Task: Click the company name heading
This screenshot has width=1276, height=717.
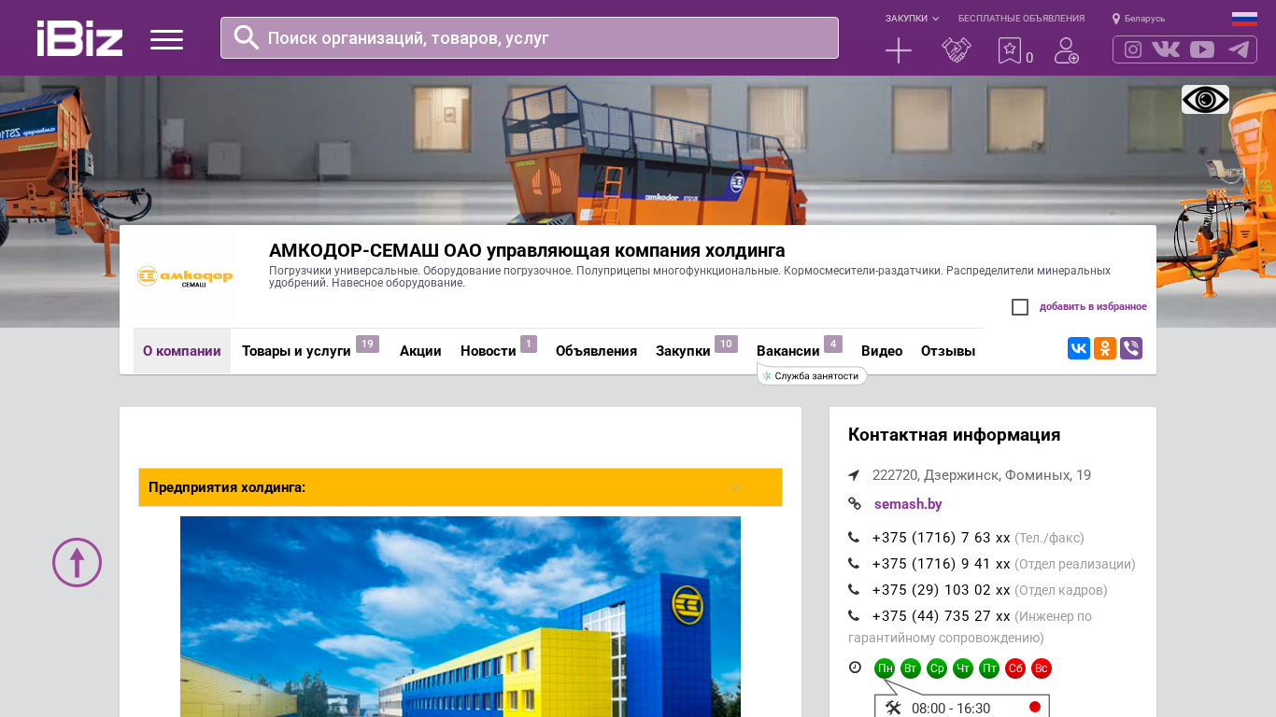Action: coord(527,250)
